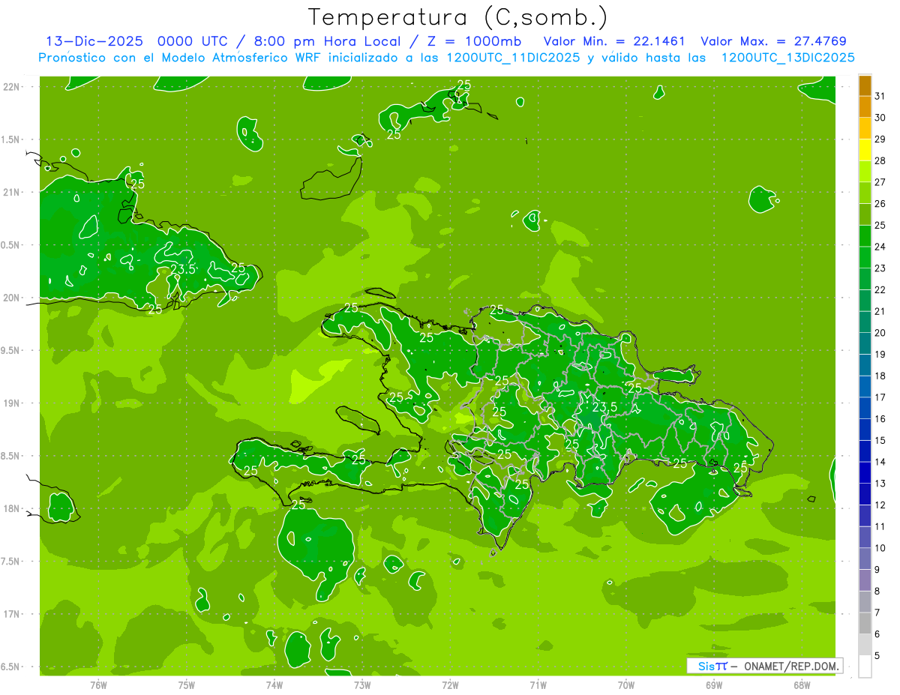
Task: Click longitude axis label '74W'
Action: point(274,685)
